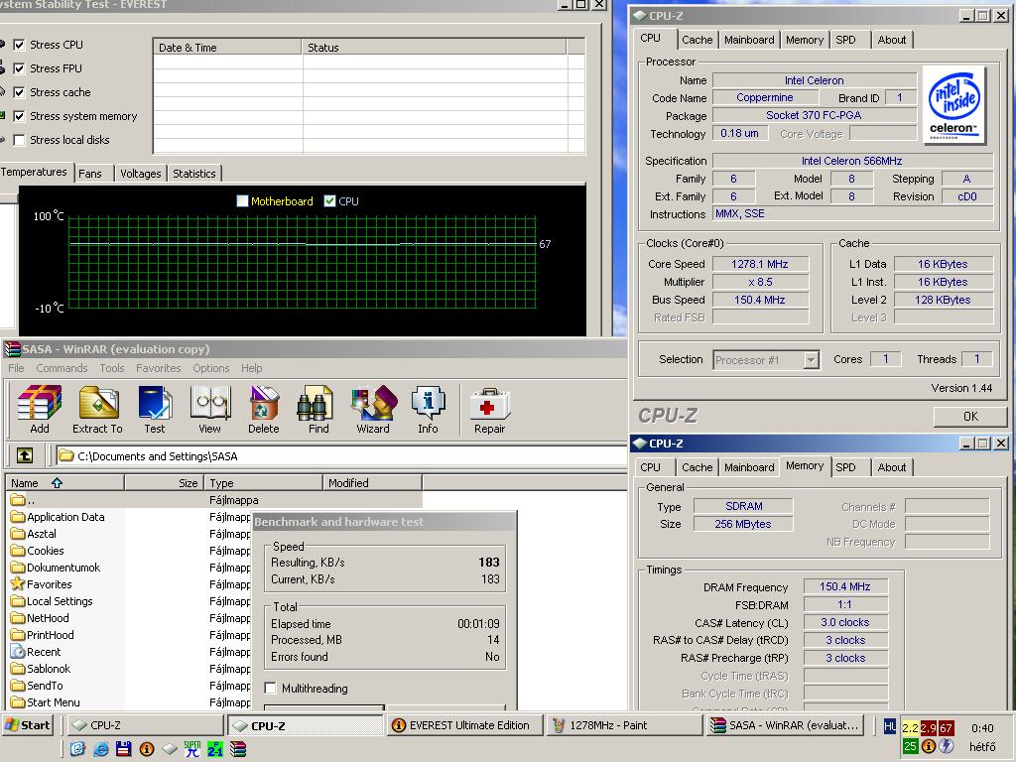Viewport: 1016px width, 762px height.
Task: Expand the Processor #1 selection dropdown
Action: pyautogui.click(x=811, y=359)
